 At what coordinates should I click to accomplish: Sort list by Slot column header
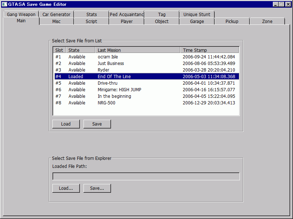(x=60, y=50)
